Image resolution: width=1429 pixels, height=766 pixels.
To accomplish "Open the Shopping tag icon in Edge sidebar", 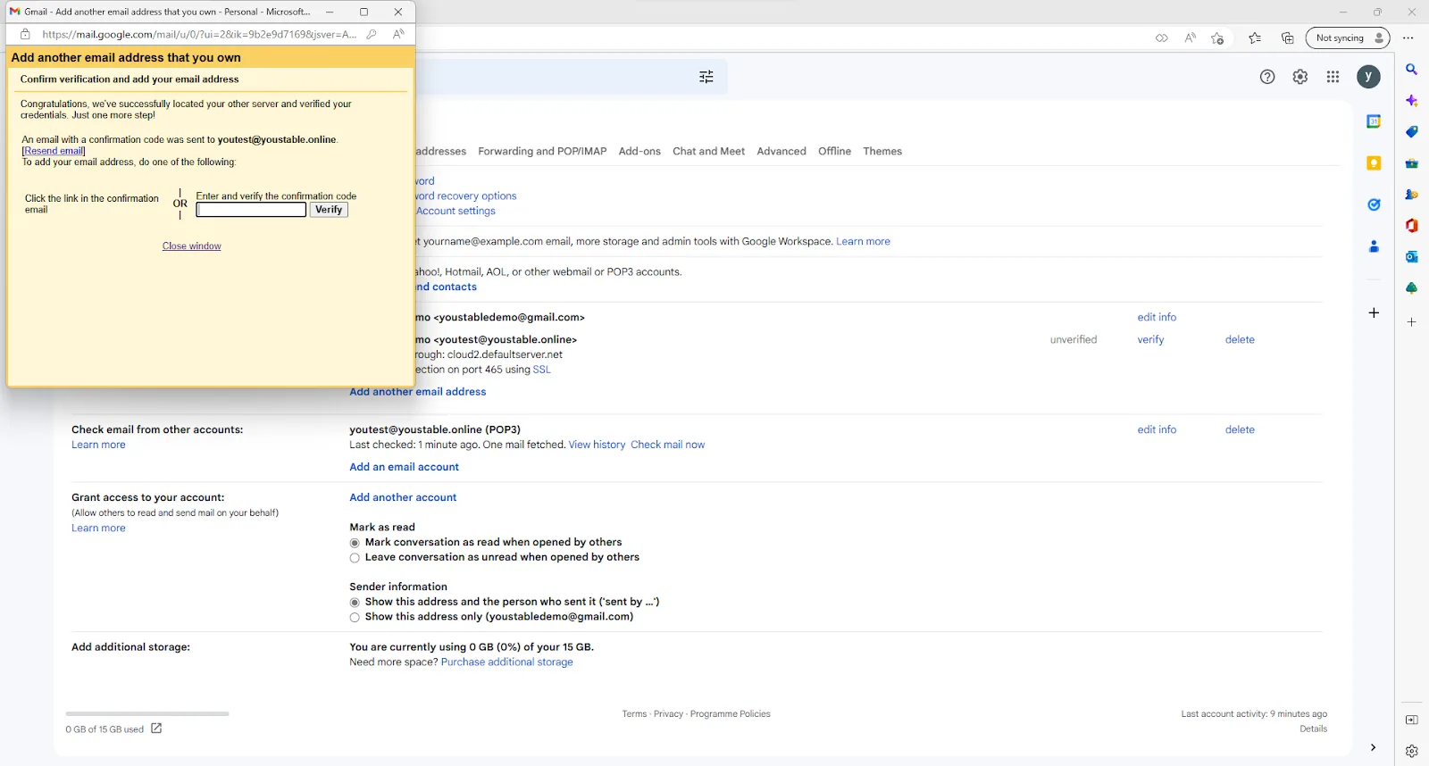I will 1411,132.
